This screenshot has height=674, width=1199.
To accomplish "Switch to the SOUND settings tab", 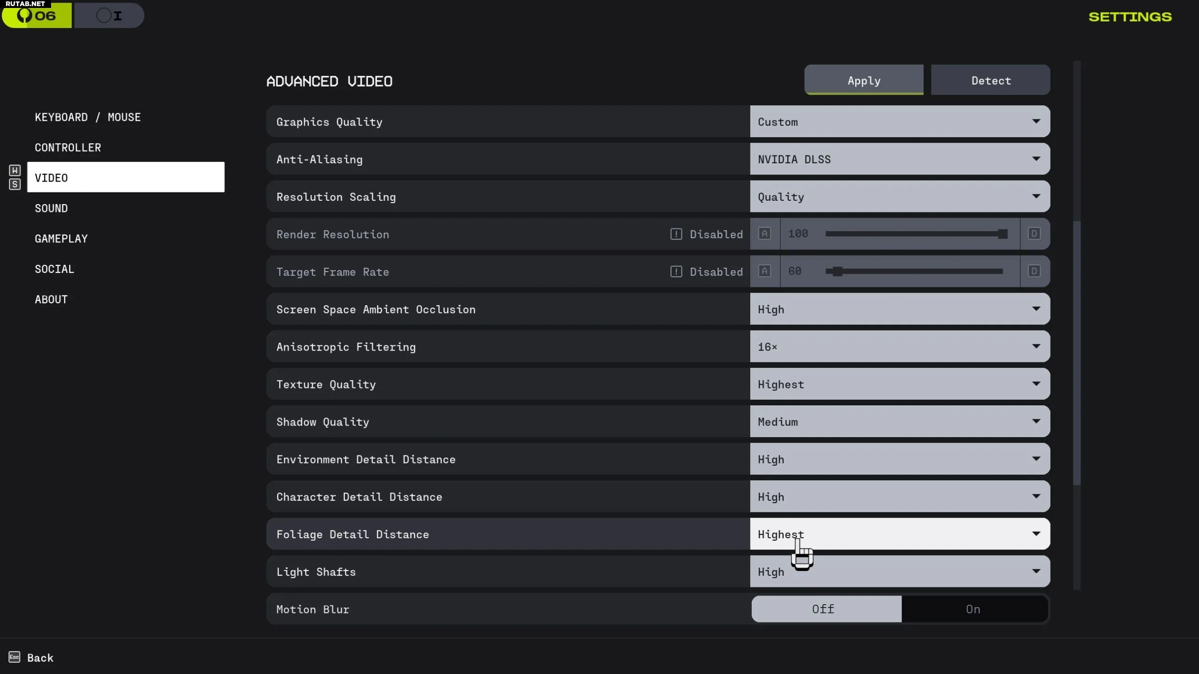I will [x=52, y=208].
